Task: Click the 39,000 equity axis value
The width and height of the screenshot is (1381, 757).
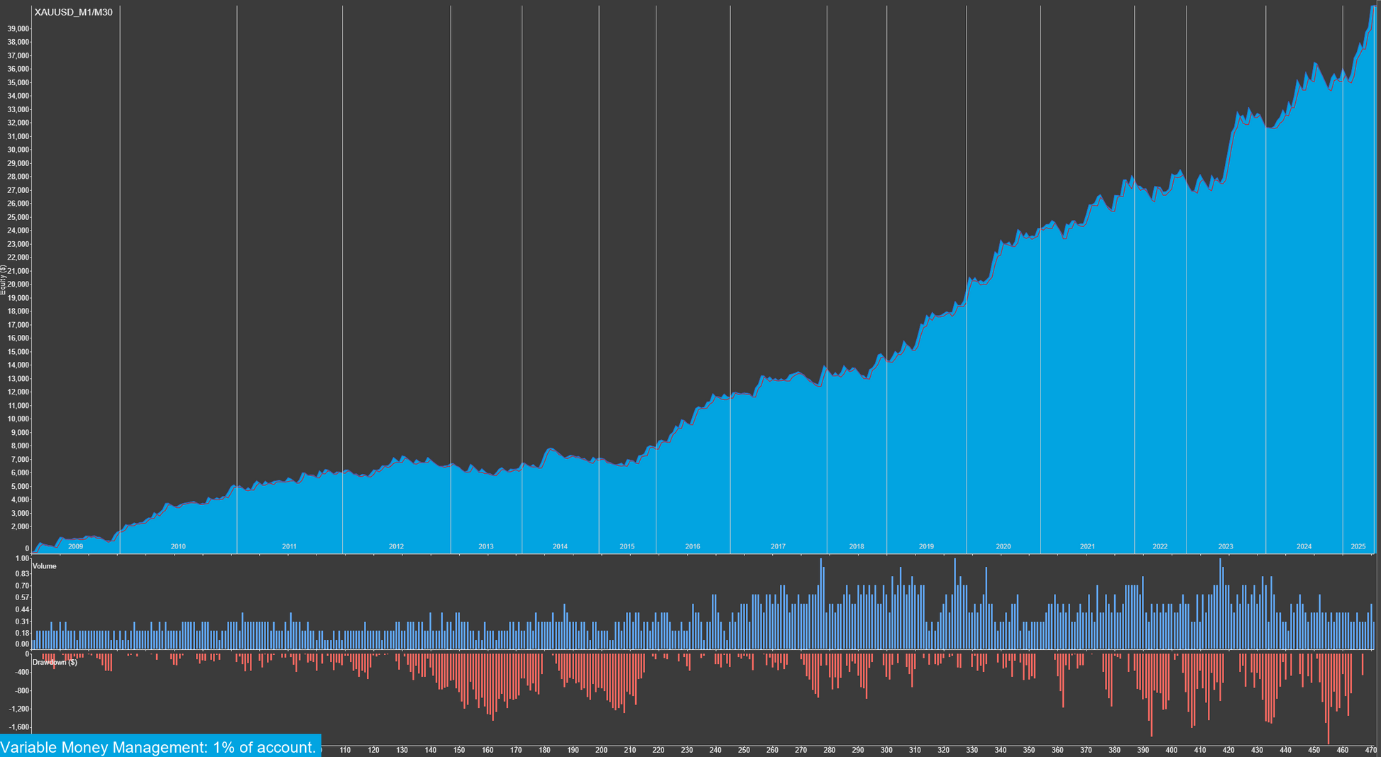Action: (18, 28)
